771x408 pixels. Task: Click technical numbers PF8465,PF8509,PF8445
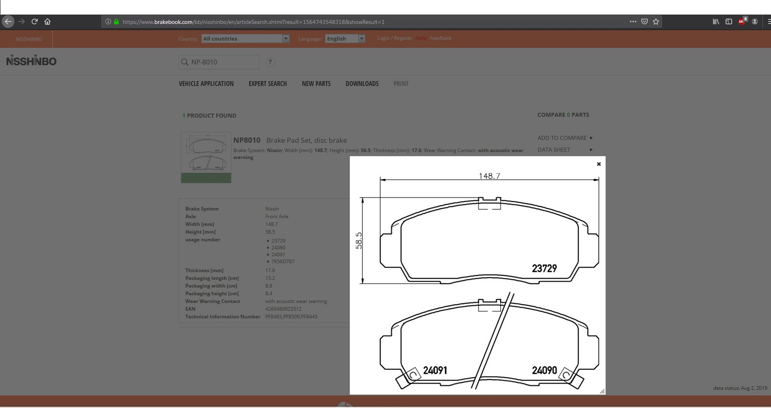point(291,317)
